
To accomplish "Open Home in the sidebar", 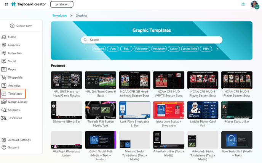I will (12, 37).
